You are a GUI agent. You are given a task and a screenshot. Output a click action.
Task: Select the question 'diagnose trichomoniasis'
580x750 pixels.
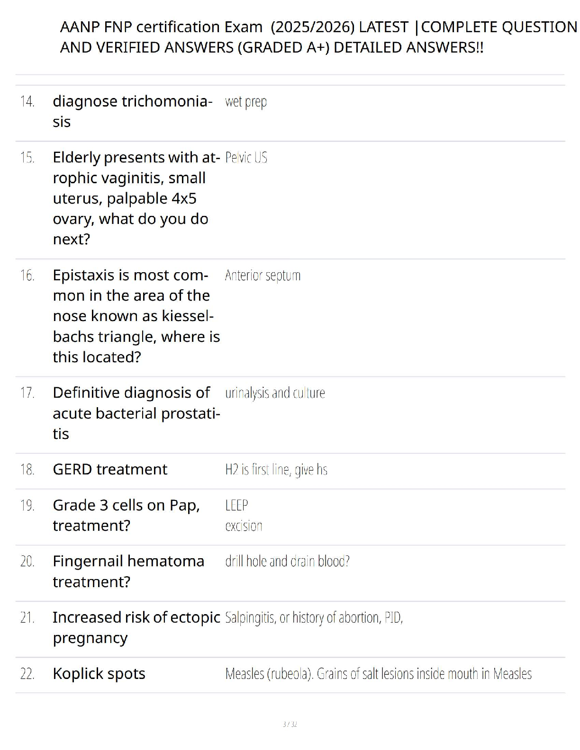tap(133, 111)
